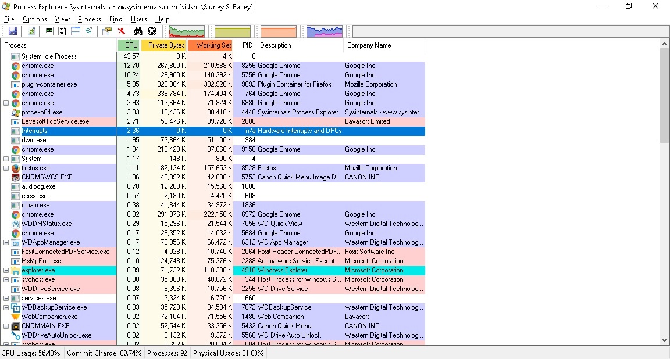Image resolution: width=670 pixels, height=359 pixels.
Task: Collapse the explorer.exe tree node
Action: (x=6, y=270)
